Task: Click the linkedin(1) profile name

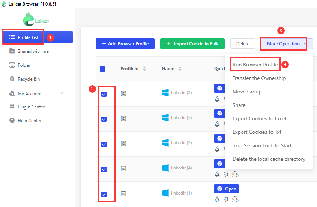Action: [181, 193]
